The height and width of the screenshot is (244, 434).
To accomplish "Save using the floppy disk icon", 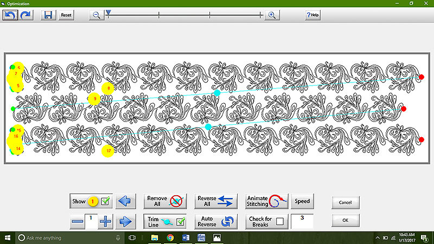I will pyautogui.click(x=48, y=16).
